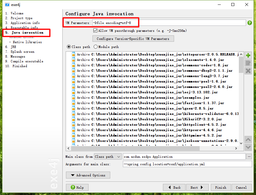The image size is (256, 195).
Task: Select the Class path radio button
Action: point(69,47)
